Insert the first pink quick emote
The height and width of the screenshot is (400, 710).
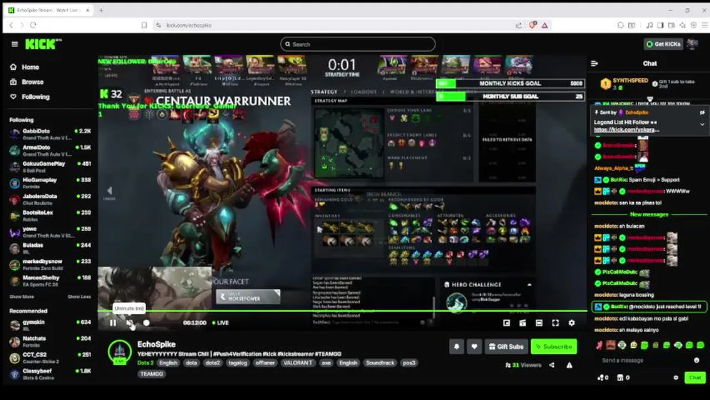coord(600,346)
